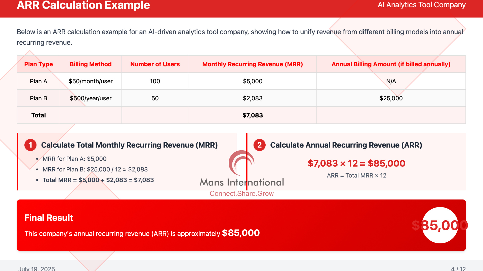The width and height of the screenshot is (483, 271).
Task: Click the white circle showing $85,000
Action: [440, 225]
